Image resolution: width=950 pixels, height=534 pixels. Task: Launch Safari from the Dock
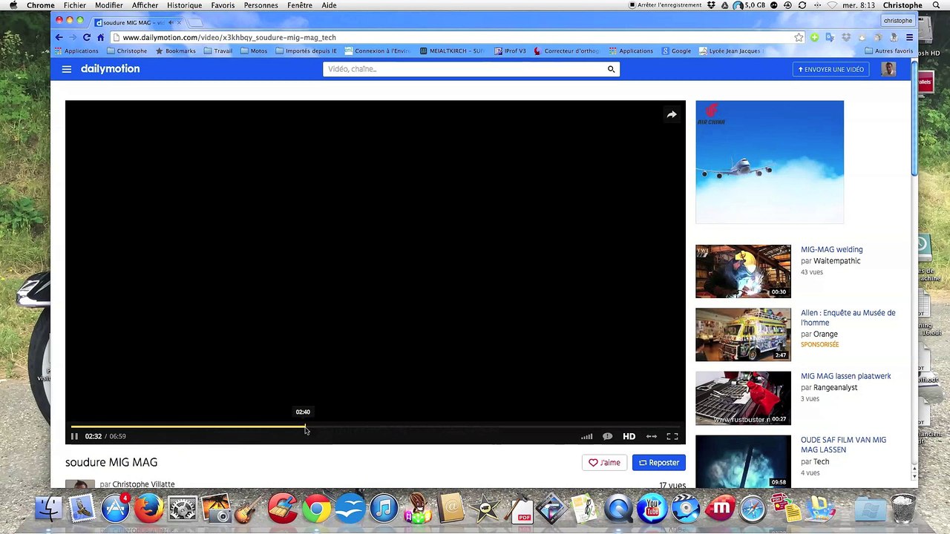(753, 510)
